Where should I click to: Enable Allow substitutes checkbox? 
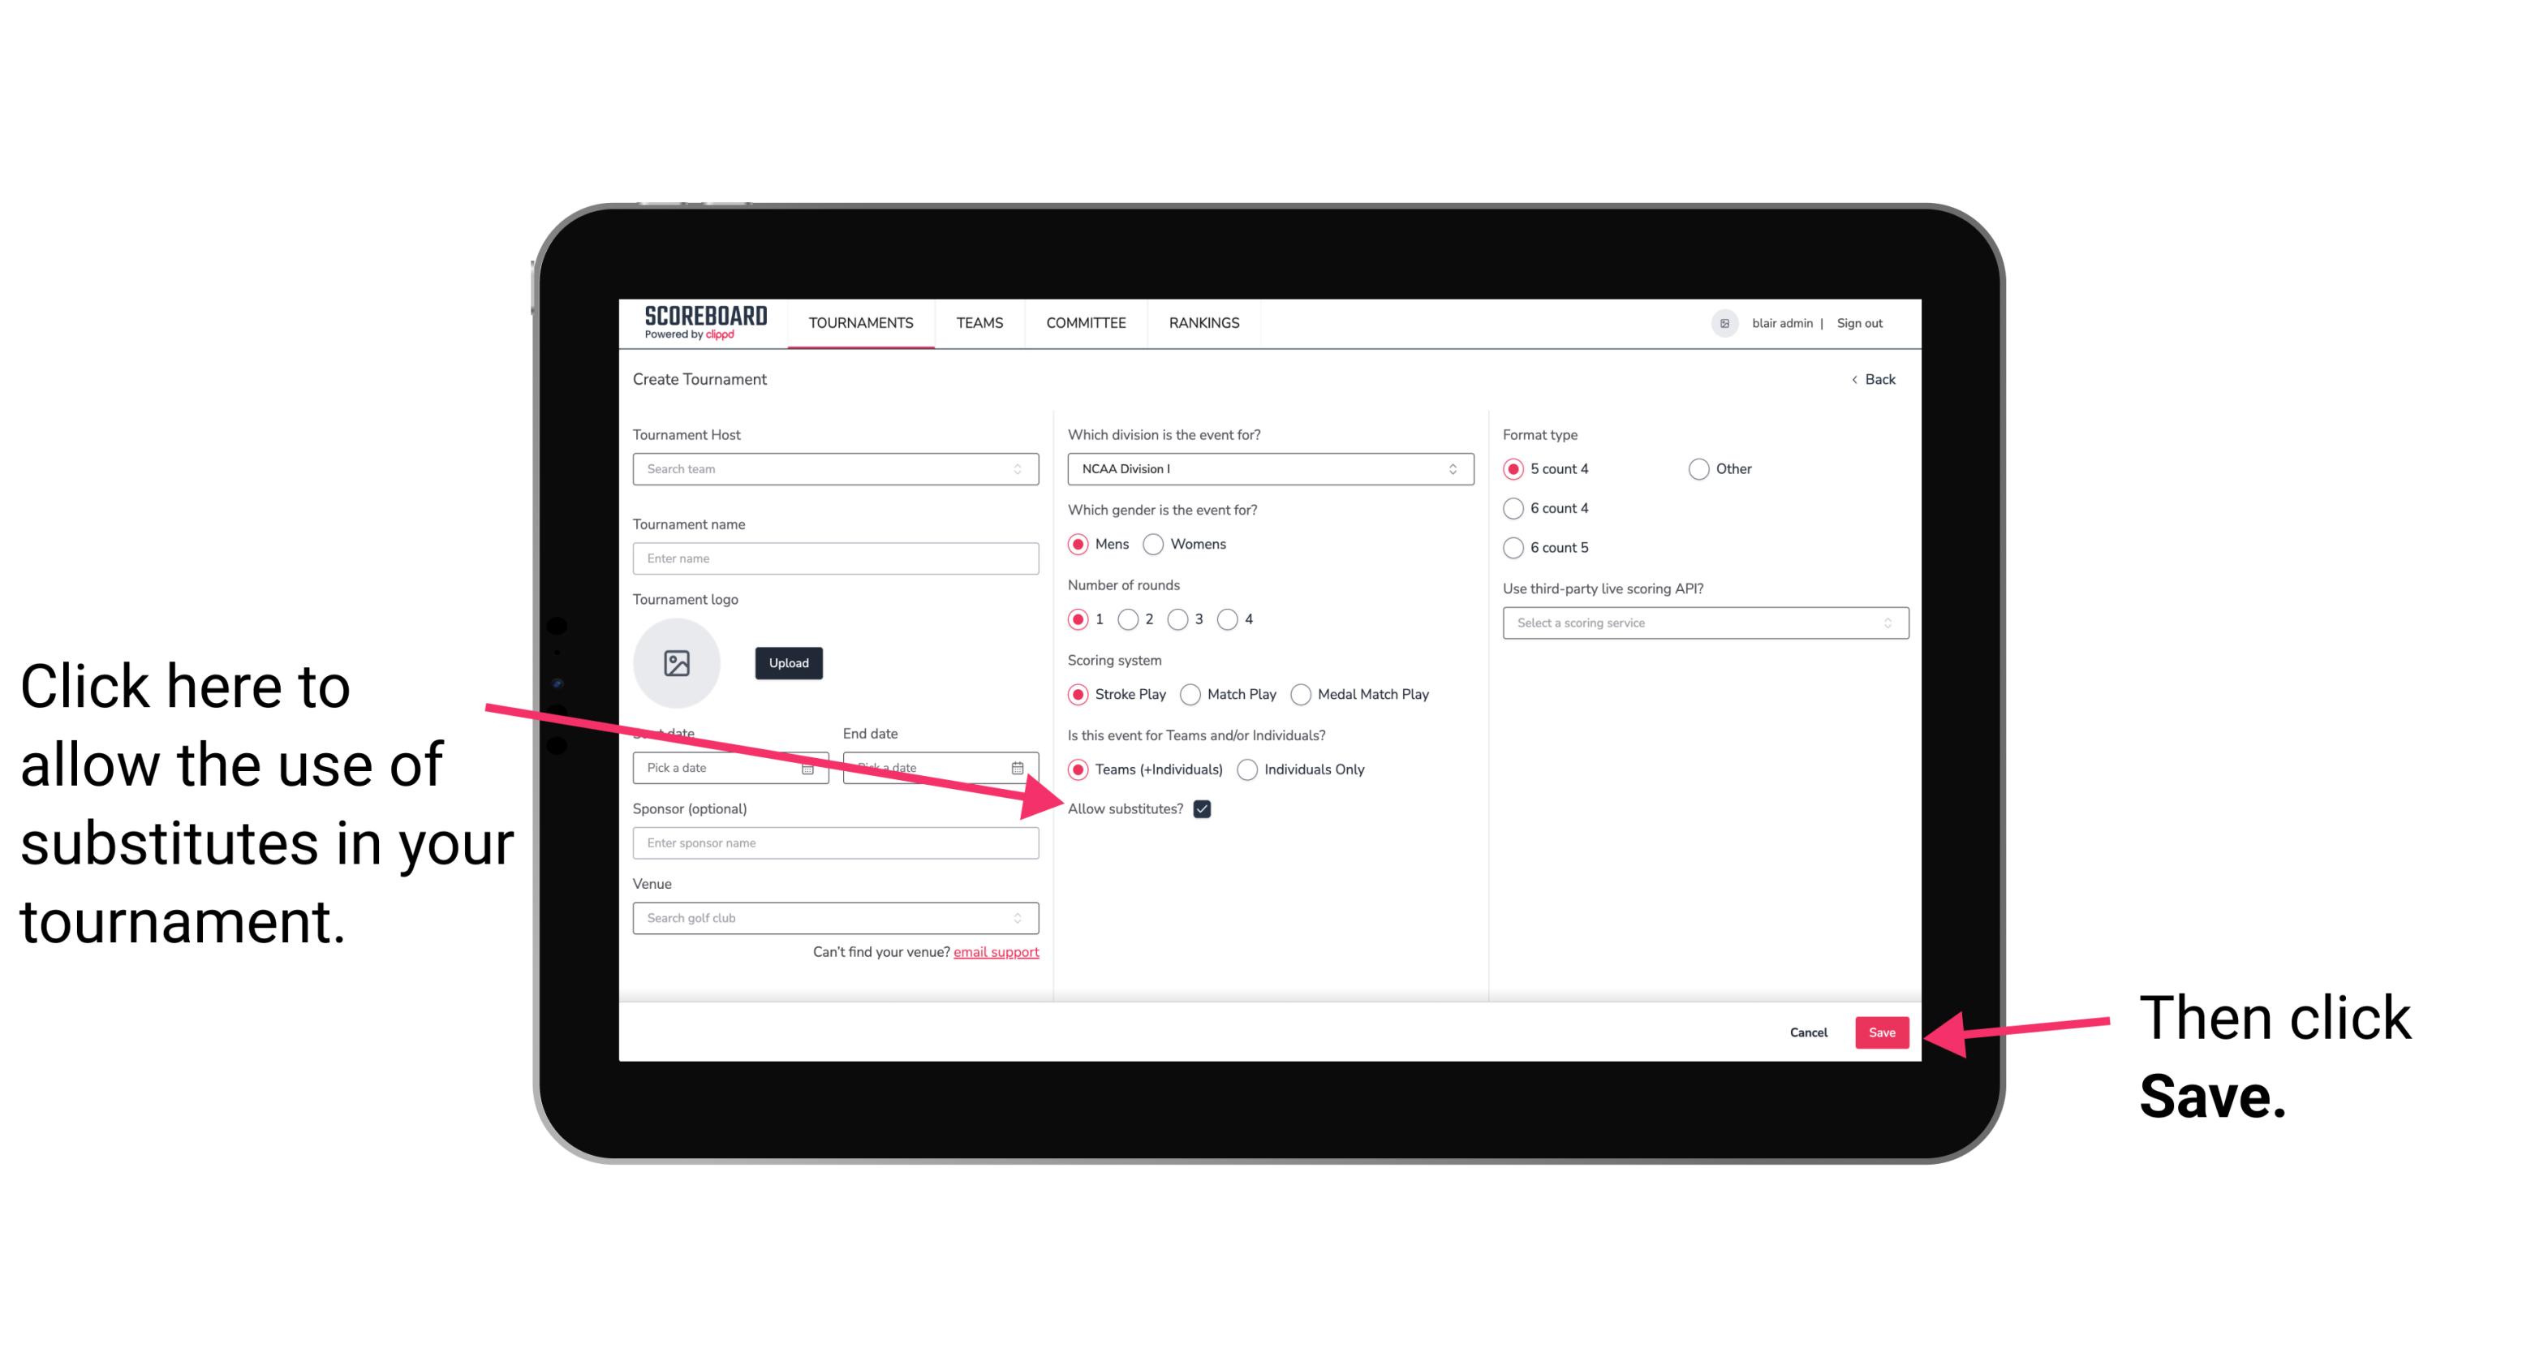pyautogui.click(x=1205, y=810)
